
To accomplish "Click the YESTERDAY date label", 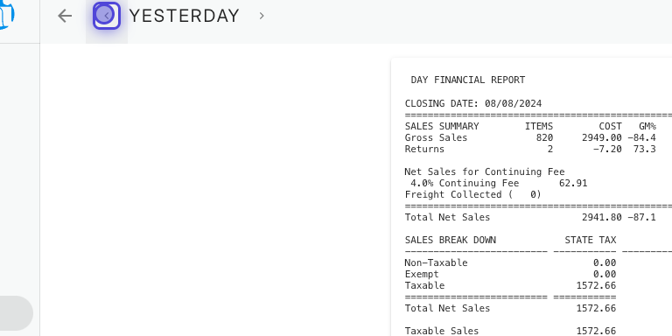I will tap(185, 16).
